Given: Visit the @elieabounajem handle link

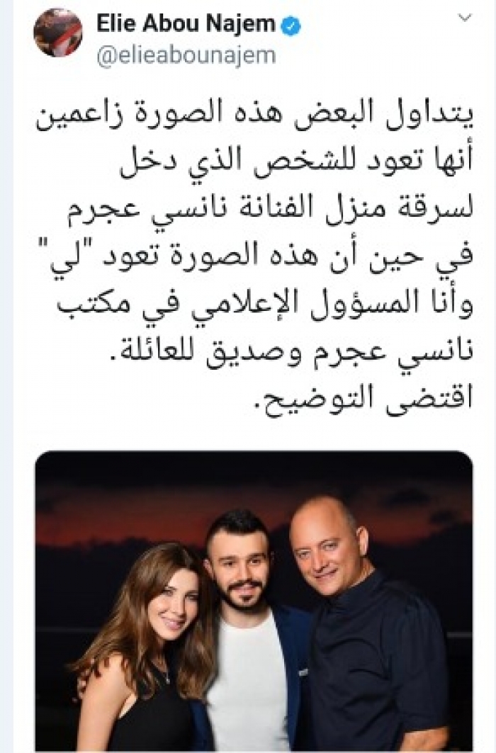Looking at the screenshot, I should (x=186, y=55).
